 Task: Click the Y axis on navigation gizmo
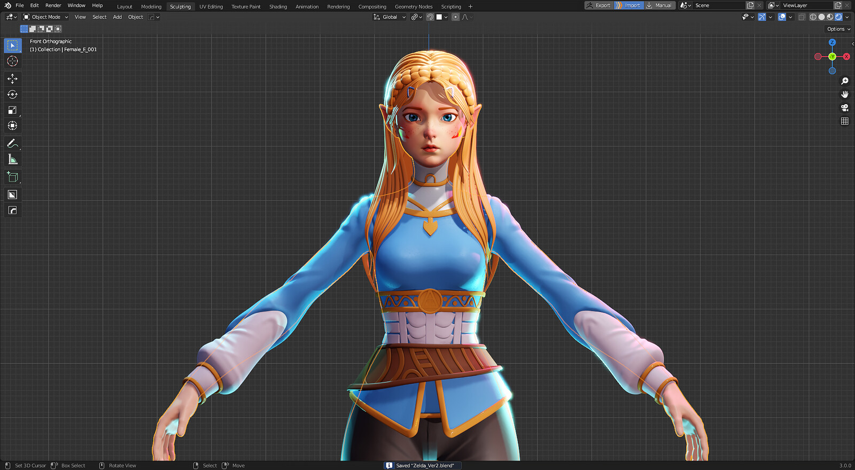point(832,57)
